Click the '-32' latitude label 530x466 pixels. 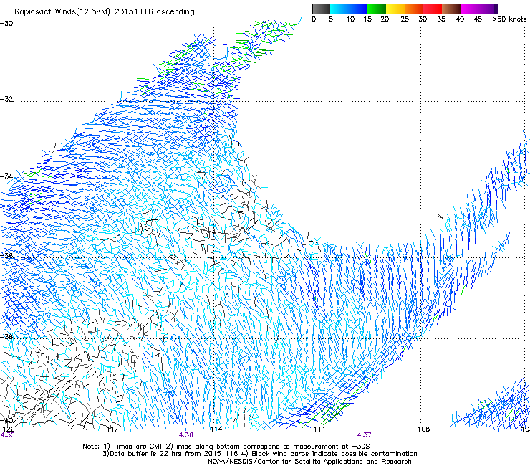(6, 99)
